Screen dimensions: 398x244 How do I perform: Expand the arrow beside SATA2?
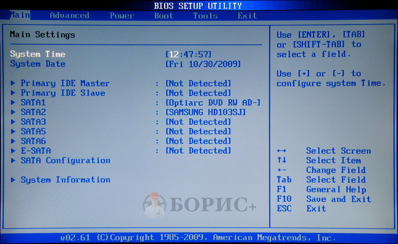coord(13,112)
